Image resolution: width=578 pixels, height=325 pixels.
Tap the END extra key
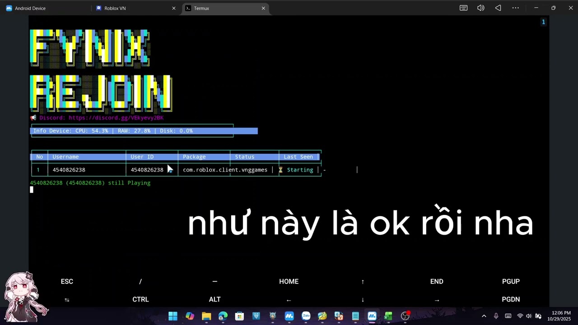pos(437,281)
